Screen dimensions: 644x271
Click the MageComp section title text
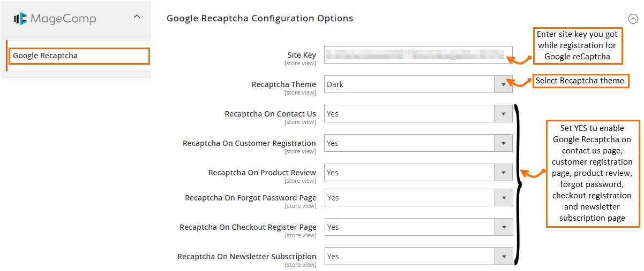click(63, 19)
